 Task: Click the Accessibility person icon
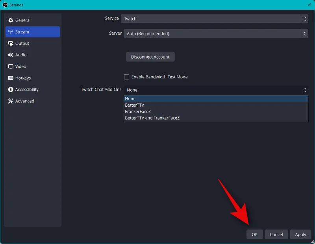[11, 90]
